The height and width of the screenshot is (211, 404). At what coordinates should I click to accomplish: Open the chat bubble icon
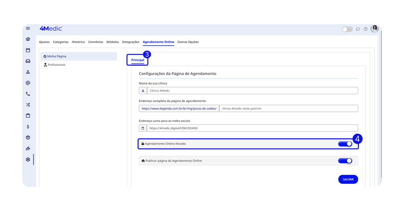358,29
